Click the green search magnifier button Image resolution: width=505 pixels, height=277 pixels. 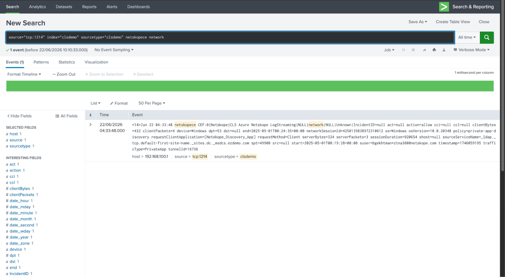pyautogui.click(x=487, y=37)
